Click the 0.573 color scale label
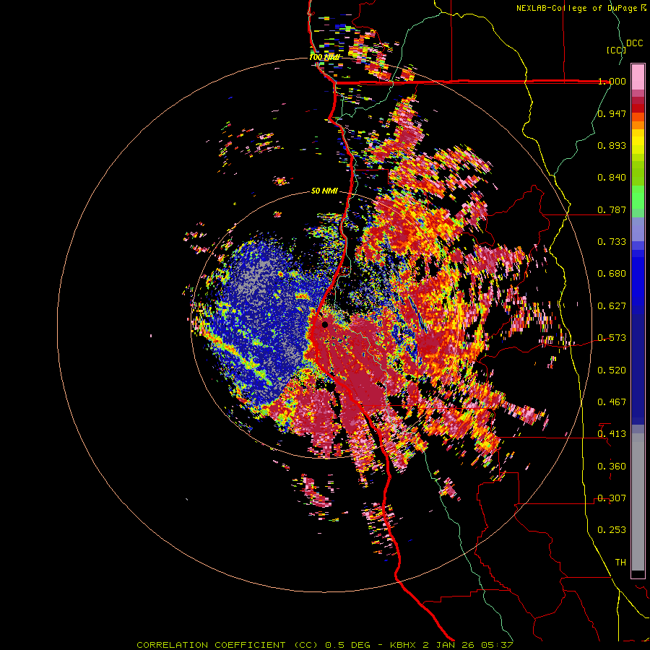Image resolution: width=650 pixels, height=650 pixels. pos(612,338)
